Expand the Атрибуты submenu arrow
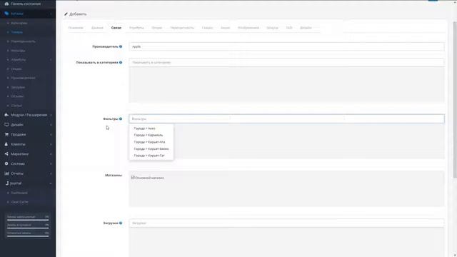The width and height of the screenshot is (457, 257). pos(51,60)
